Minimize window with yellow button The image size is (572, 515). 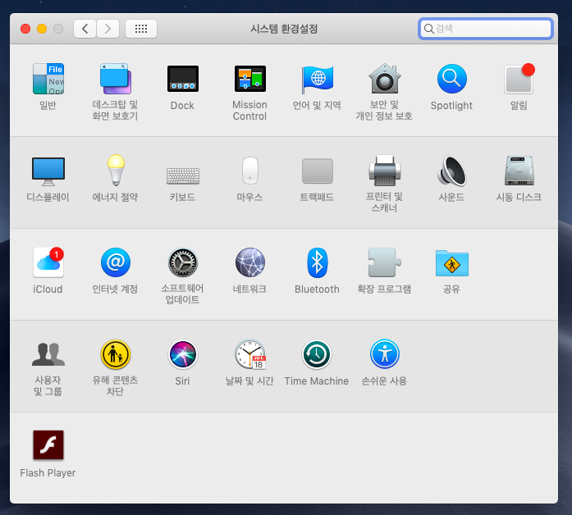[x=42, y=29]
